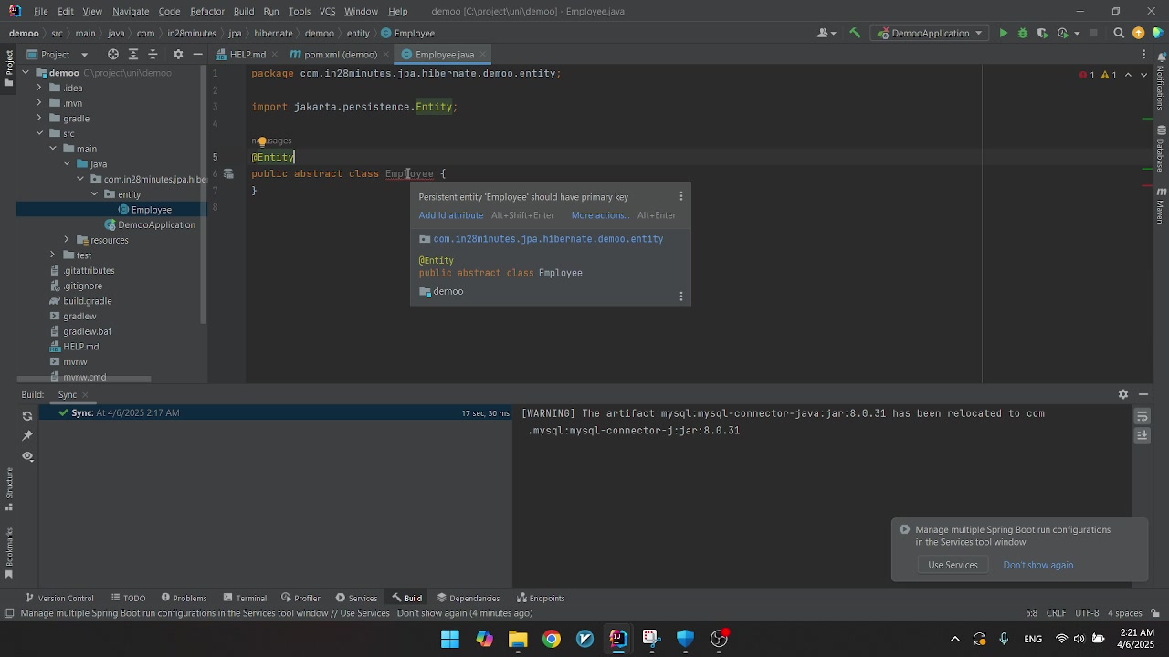Click the Add Id attribute quick-fix link
This screenshot has height=657, width=1169.
click(450, 215)
